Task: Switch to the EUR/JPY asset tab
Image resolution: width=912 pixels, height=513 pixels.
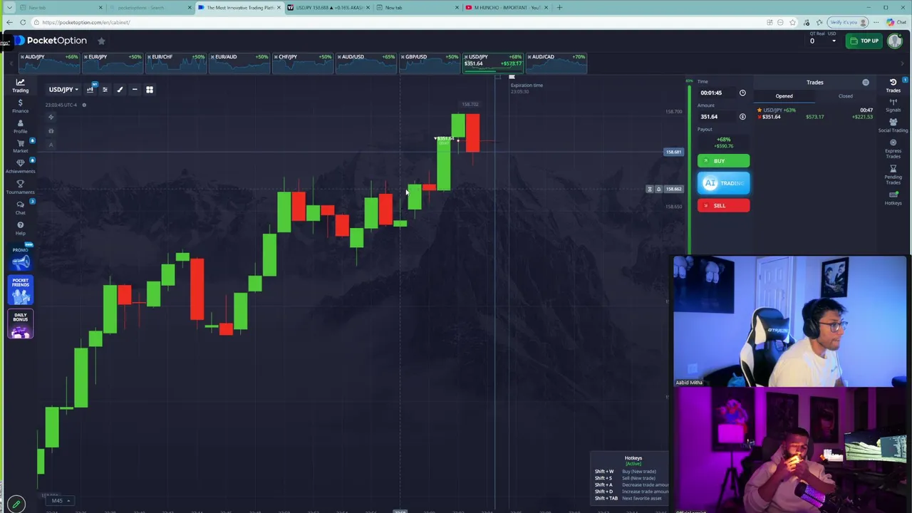Action: click(x=113, y=63)
